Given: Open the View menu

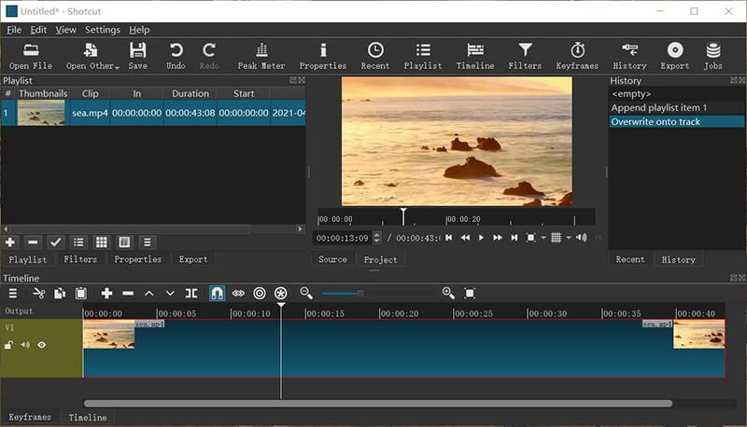Looking at the screenshot, I should (65, 30).
